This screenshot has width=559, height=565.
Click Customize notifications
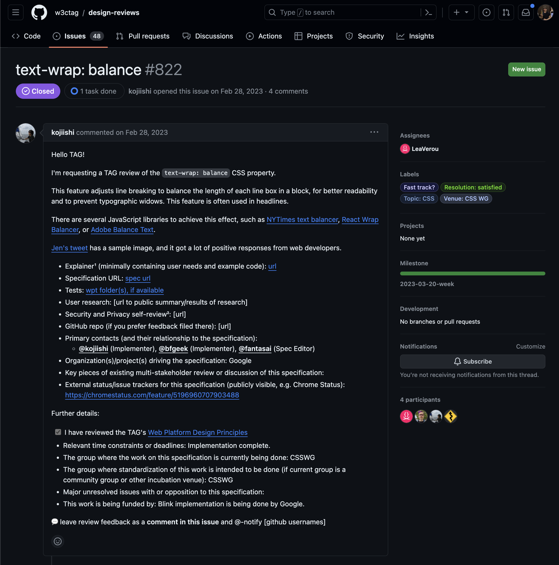tap(530, 347)
